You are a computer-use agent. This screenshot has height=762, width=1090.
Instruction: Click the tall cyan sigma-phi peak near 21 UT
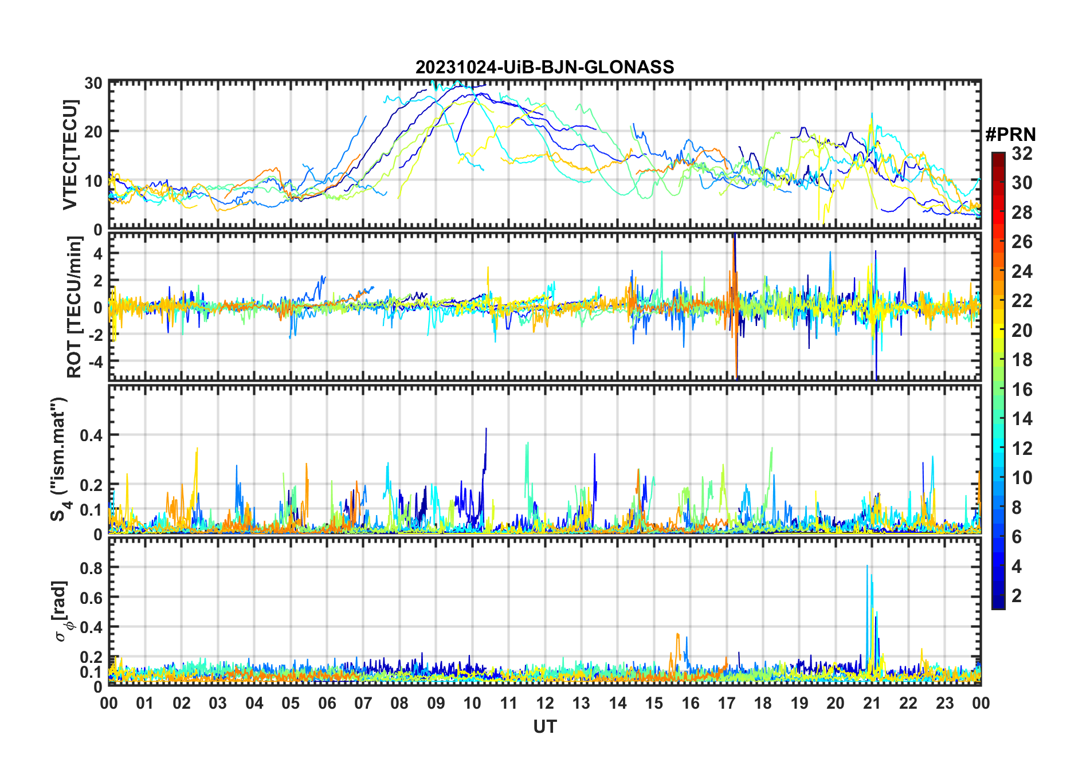pos(867,568)
